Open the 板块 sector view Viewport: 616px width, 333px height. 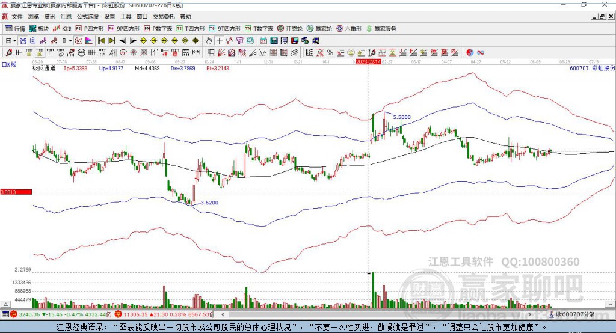(38, 29)
